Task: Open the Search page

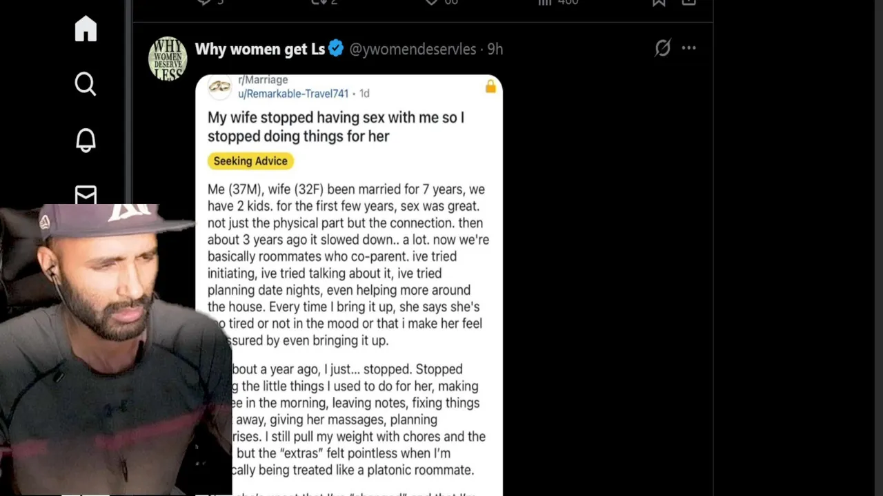Action: (x=86, y=84)
